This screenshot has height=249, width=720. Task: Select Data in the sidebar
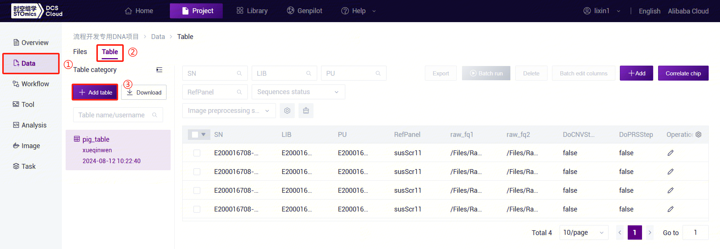pos(31,63)
